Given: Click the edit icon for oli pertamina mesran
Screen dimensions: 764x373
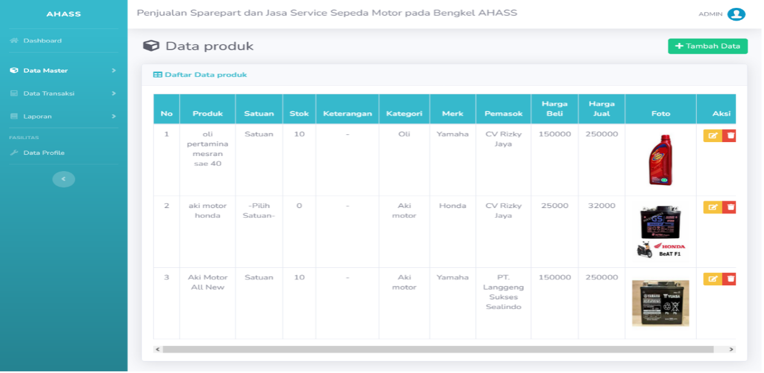Looking at the screenshot, I should tap(713, 135).
